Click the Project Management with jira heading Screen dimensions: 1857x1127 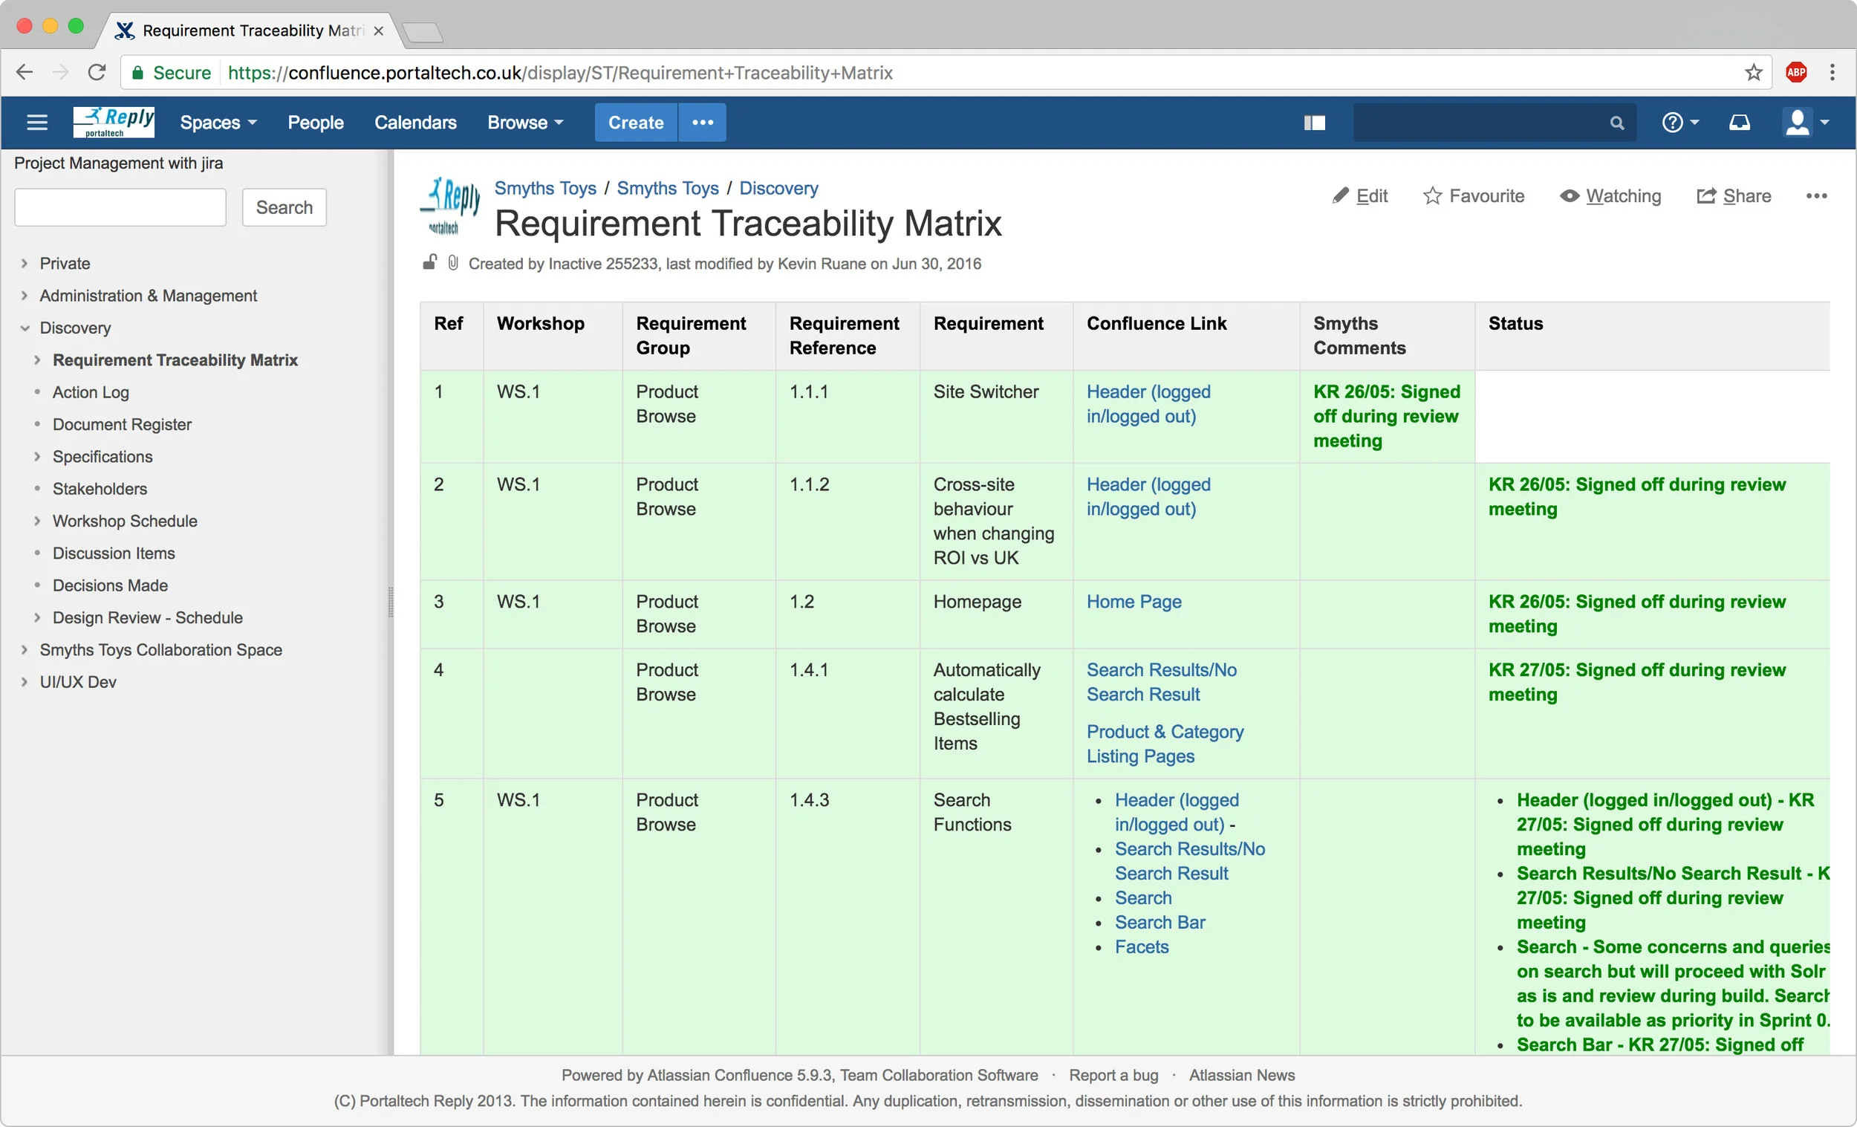(118, 163)
